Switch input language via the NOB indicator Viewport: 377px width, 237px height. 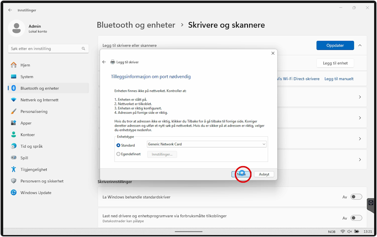(332, 231)
